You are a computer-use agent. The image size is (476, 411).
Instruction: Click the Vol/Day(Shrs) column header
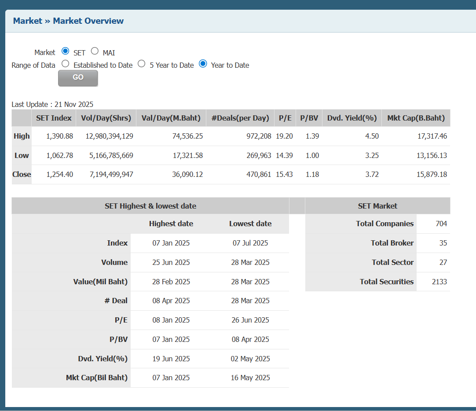pyautogui.click(x=106, y=118)
